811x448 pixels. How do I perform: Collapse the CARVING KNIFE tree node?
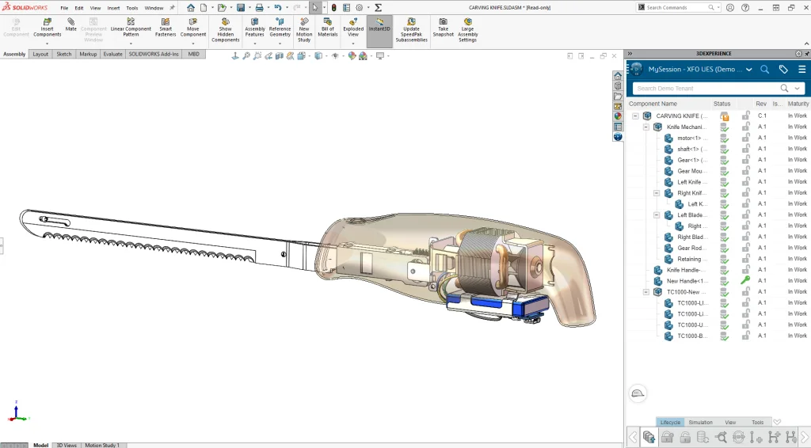point(635,116)
